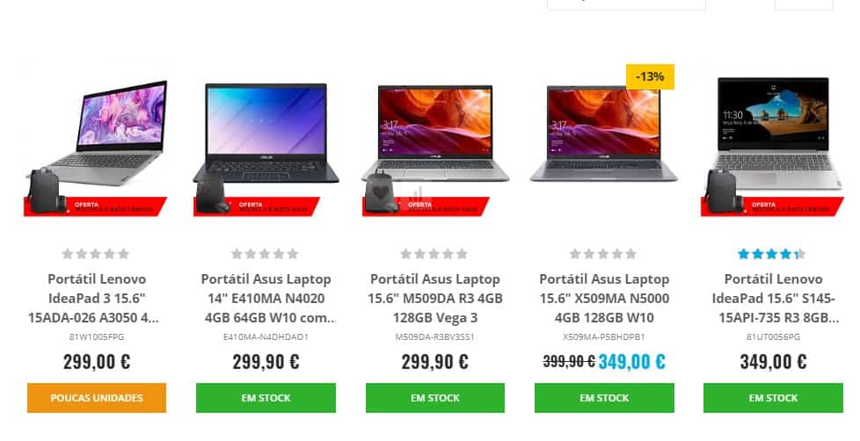860x441 pixels.
Task: Click the blue star rating of the Lenovo S145
Action: point(772,254)
